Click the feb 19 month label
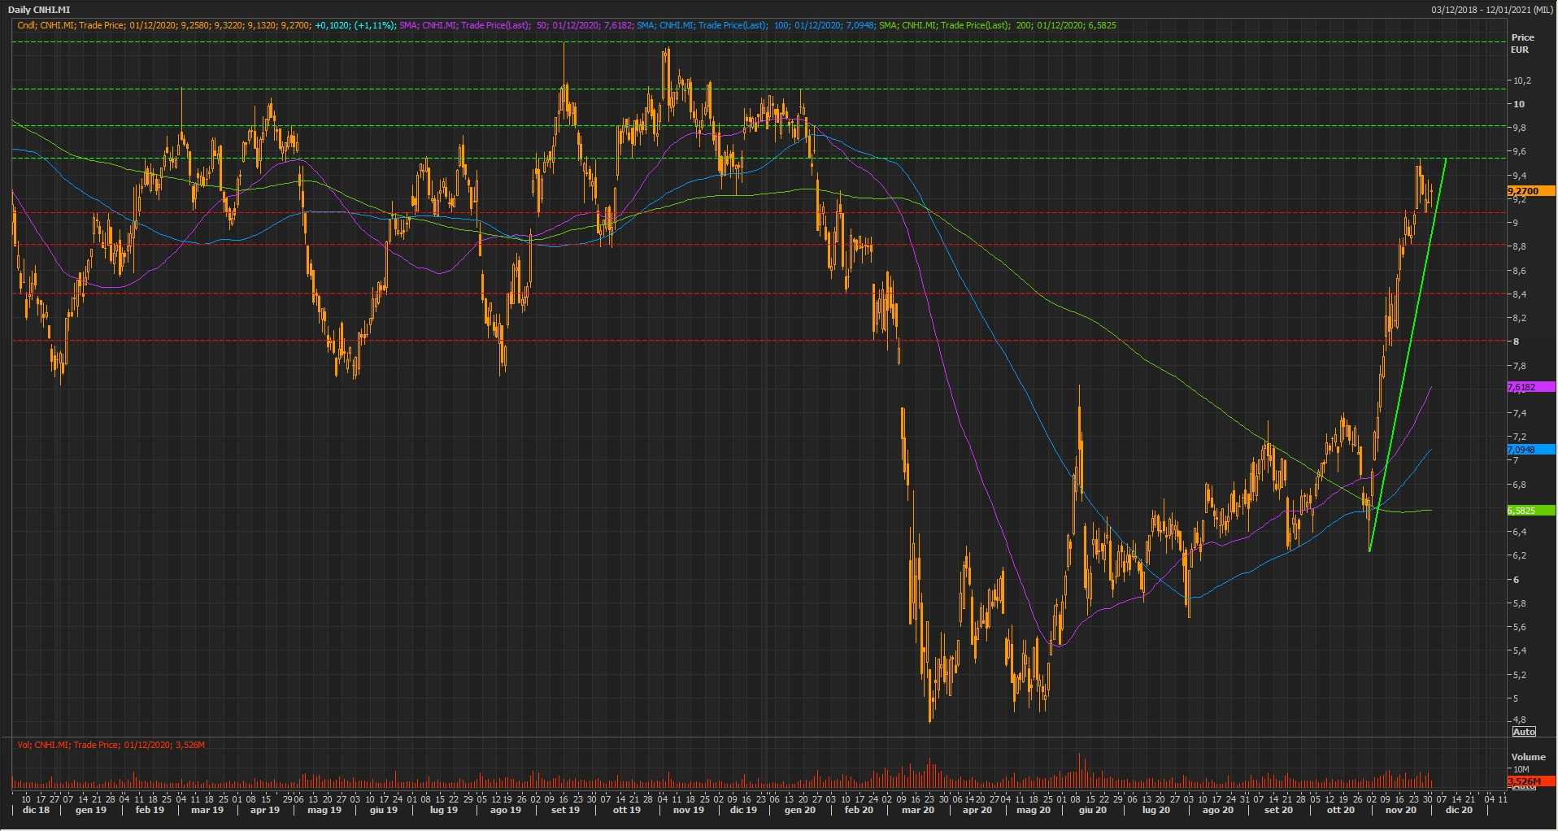 point(150,811)
